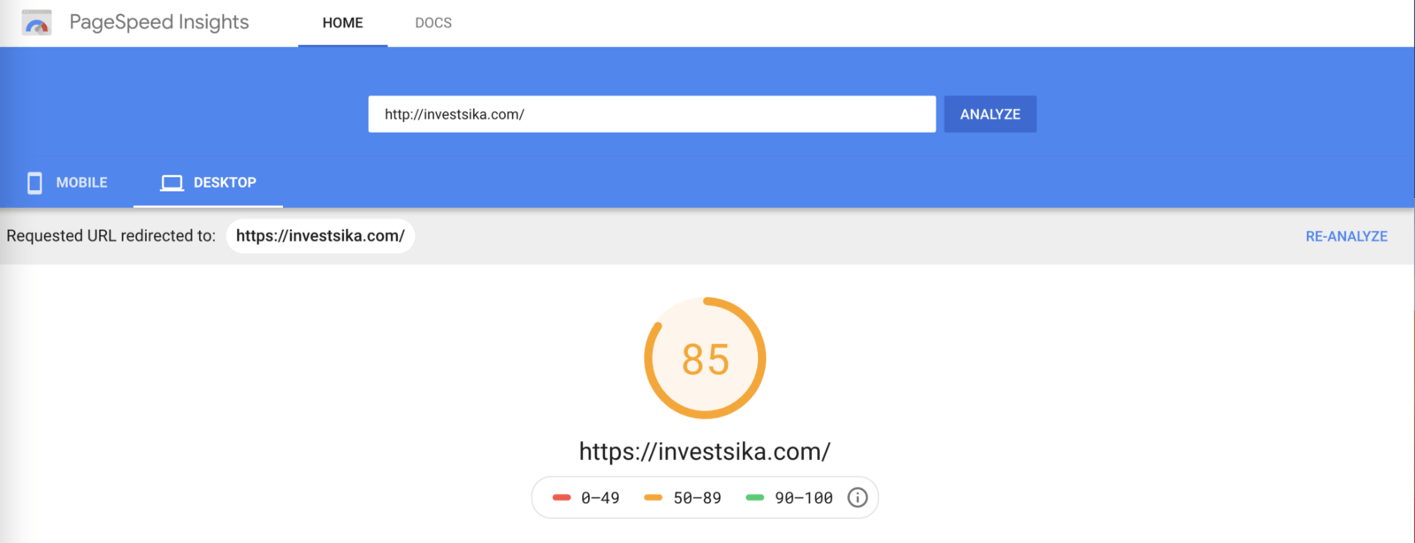Viewport: 1415px width, 543px height.
Task: Click the PageSpeed Insights title text
Action: pos(159,23)
